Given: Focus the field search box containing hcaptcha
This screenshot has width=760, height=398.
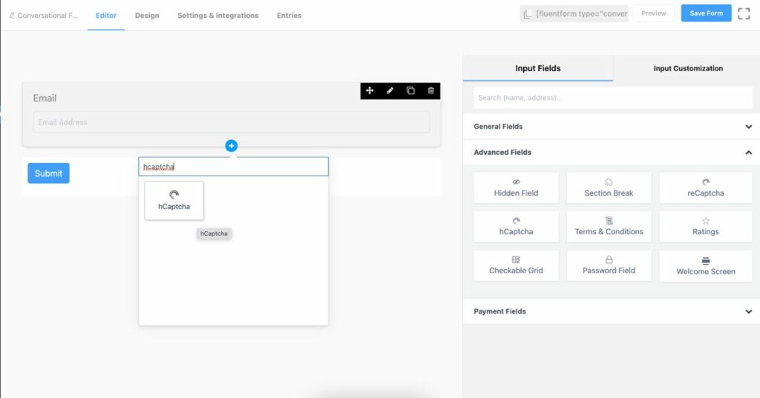Looking at the screenshot, I should pos(233,167).
